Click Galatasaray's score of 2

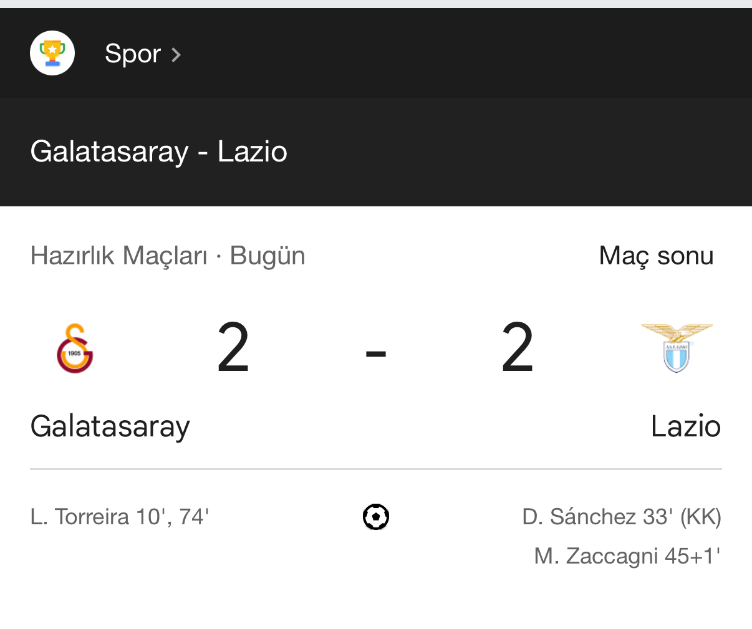pos(233,348)
